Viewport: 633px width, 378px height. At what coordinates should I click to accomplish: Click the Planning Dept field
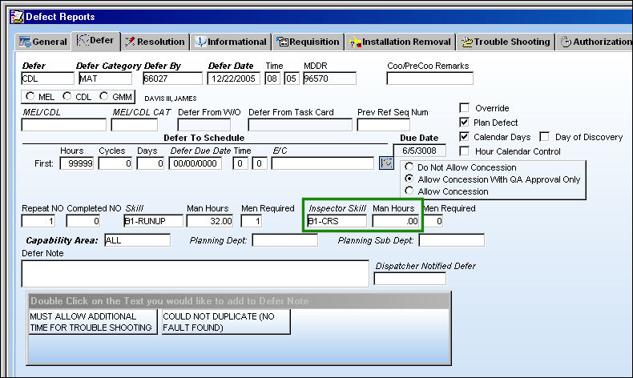coord(285,240)
